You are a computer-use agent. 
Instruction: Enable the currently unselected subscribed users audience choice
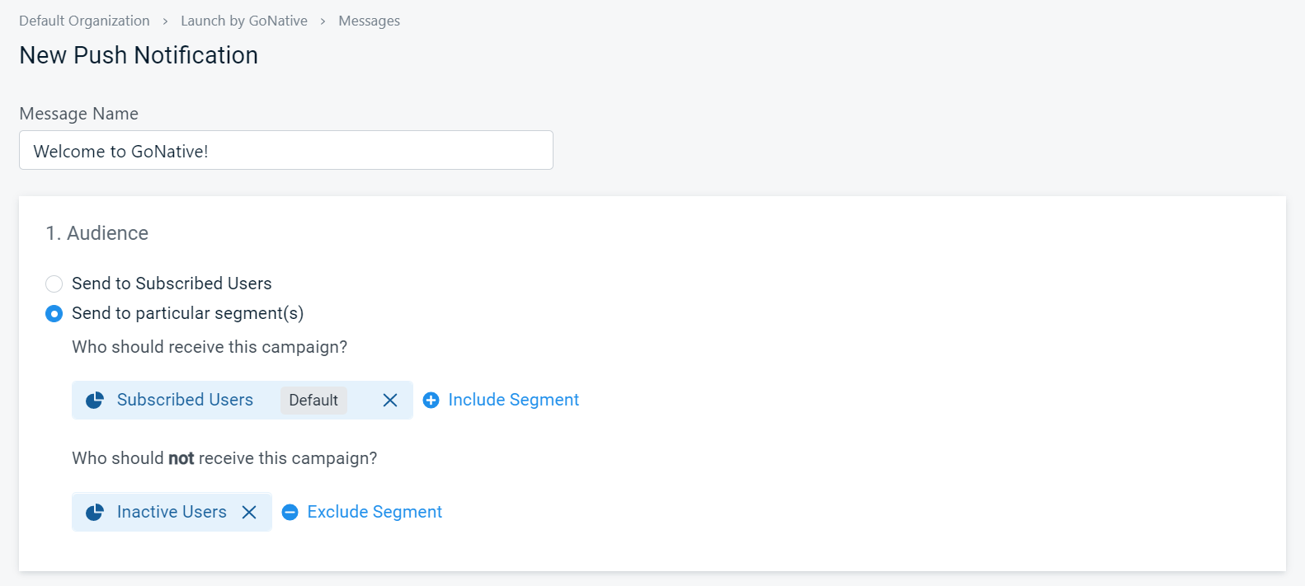point(54,284)
